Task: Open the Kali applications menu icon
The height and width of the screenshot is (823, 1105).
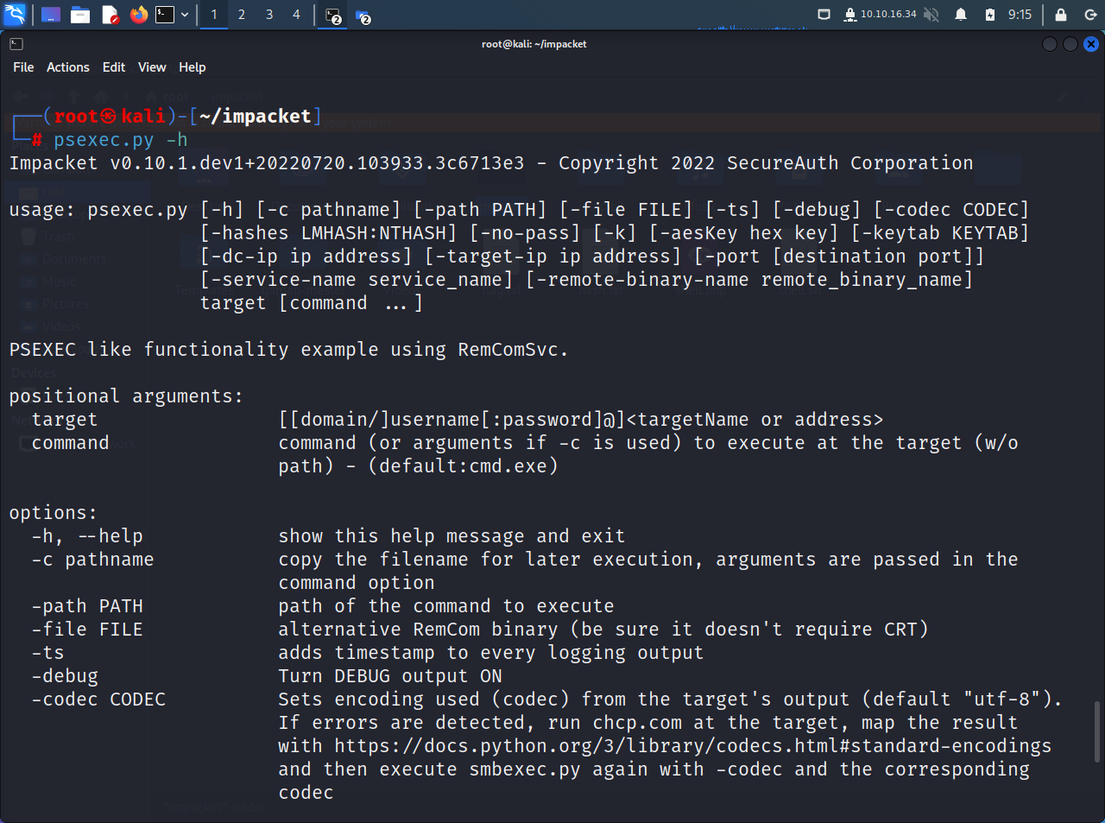Action: pos(15,15)
